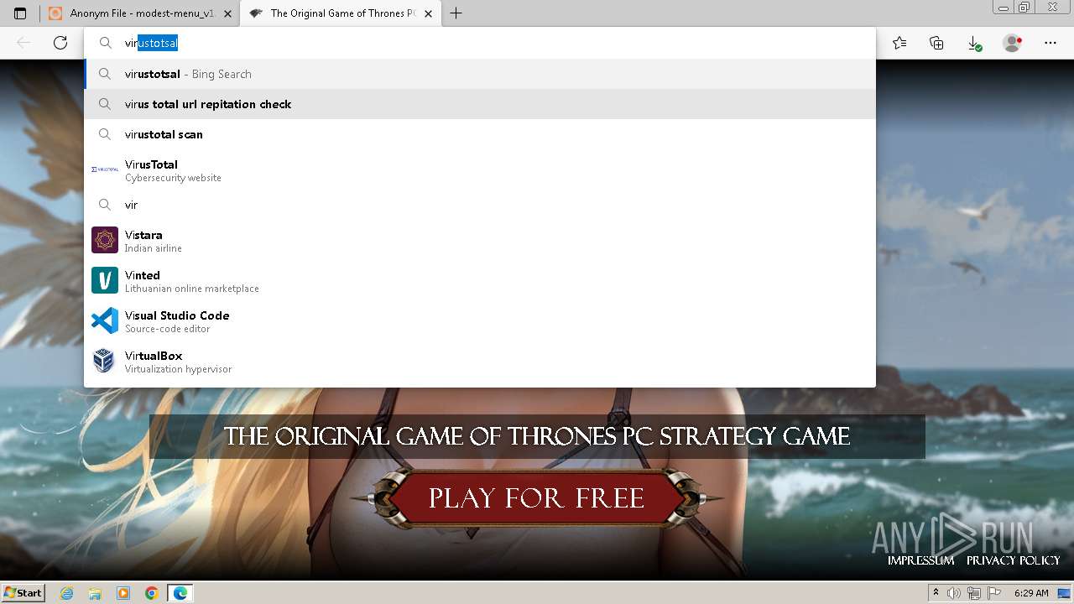Screen dimensions: 1074x604
Task: Open the IMPRESSUM link
Action: click(920, 560)
